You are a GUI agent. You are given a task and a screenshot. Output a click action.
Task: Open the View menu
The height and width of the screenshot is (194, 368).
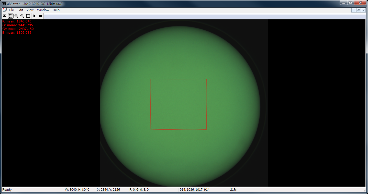(30, 10)
